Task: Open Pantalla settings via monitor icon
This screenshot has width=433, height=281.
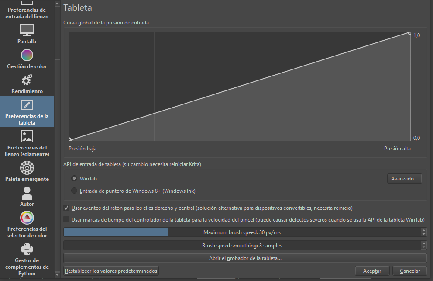Action: click(27, 30)
